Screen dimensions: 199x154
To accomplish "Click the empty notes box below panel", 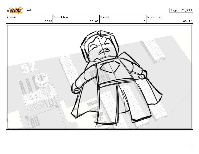I will 100,137.
